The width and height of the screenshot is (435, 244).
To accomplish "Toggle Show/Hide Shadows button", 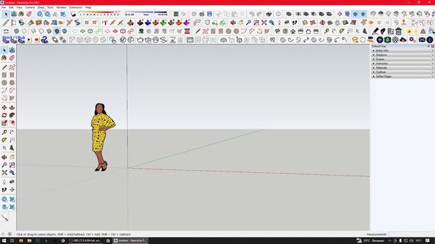I will 73,14.
